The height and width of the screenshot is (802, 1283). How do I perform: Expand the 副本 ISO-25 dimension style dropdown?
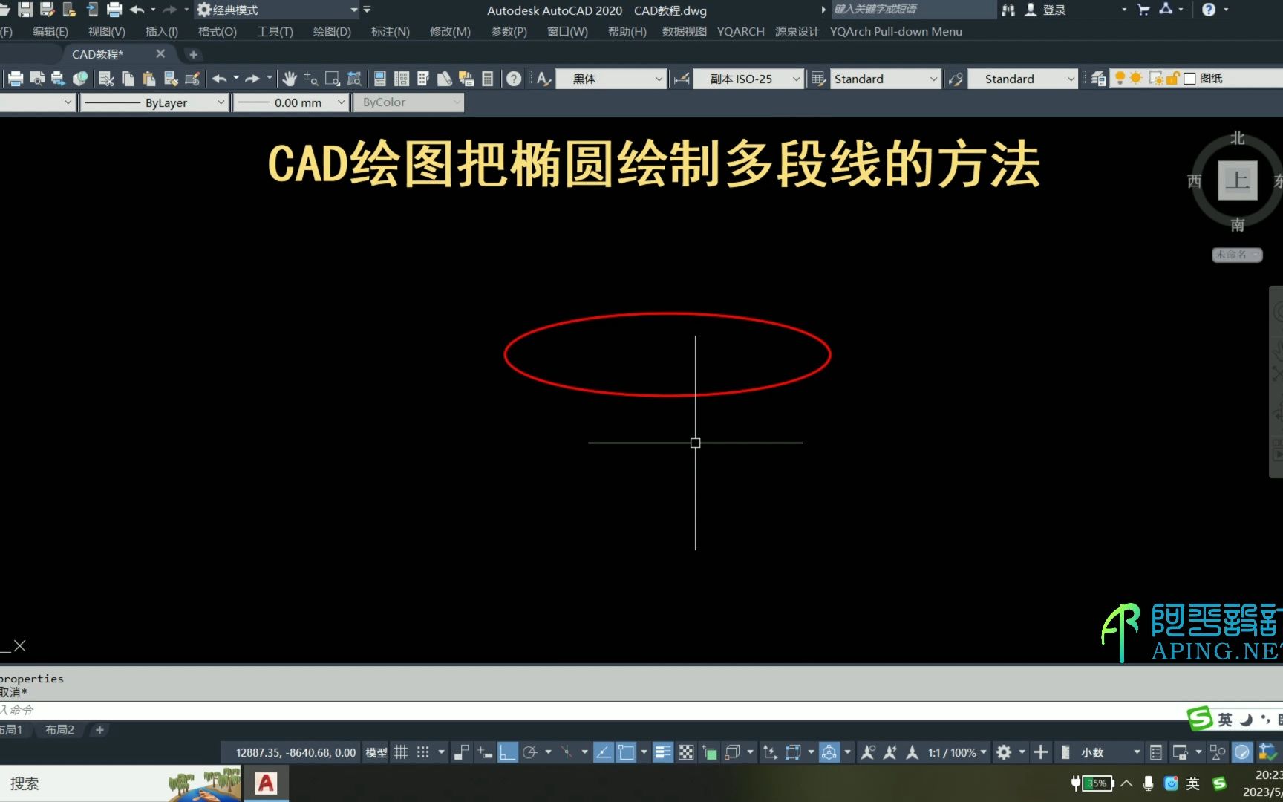click(x=796, y=79)
